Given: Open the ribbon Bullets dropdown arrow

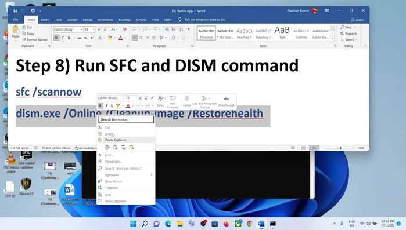Looking at the screenshot, I should click(x=139, y=30).
